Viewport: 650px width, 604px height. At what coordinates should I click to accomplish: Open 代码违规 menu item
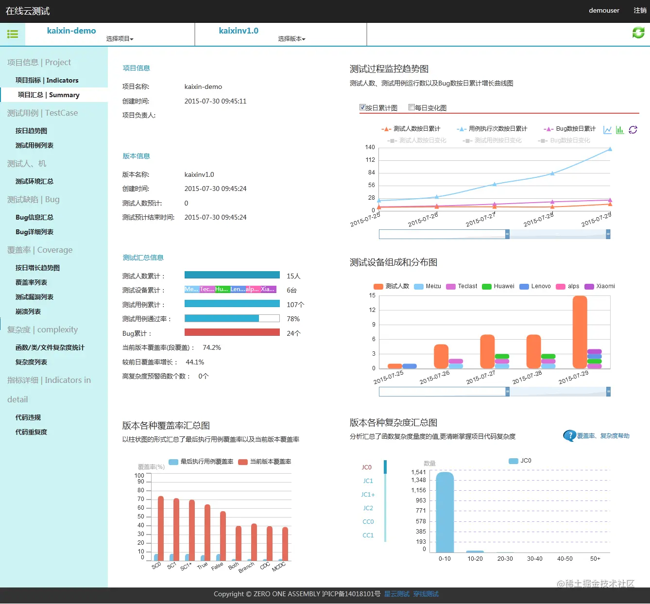click(28, 417)
